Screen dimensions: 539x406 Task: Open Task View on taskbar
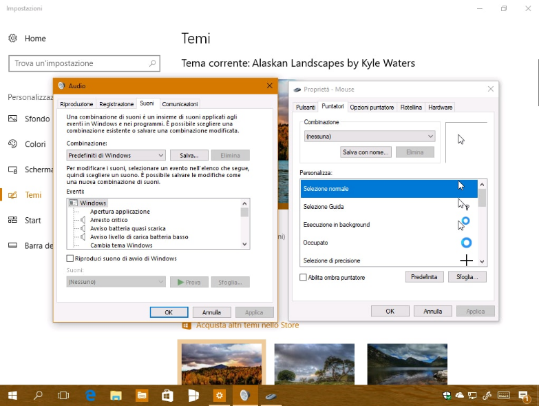63,396
